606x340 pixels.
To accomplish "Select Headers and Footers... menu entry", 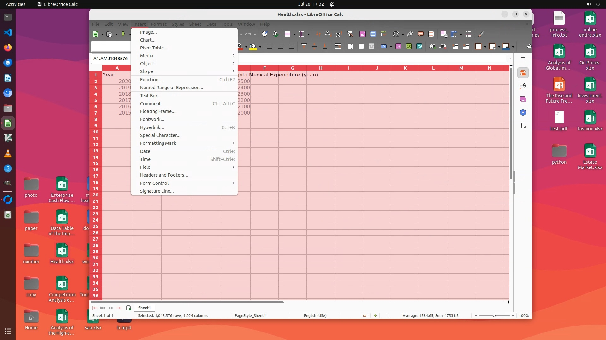I will click(x=164, y=175).
